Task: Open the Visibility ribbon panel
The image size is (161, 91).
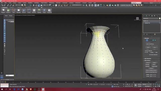Action: pos(39,11)
